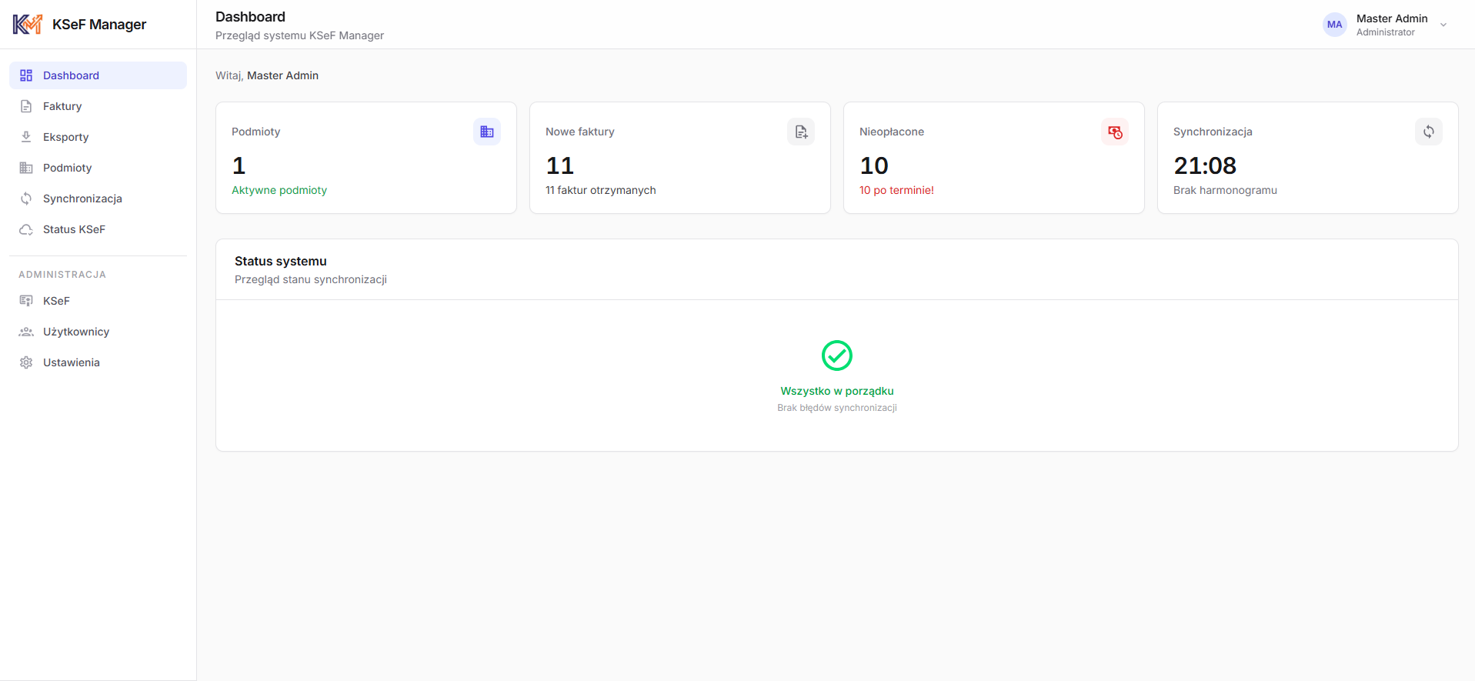Click the Synchronizacja refresh icon in sidebar
This screenshot has width=1475, height=681.
[26, 199]
